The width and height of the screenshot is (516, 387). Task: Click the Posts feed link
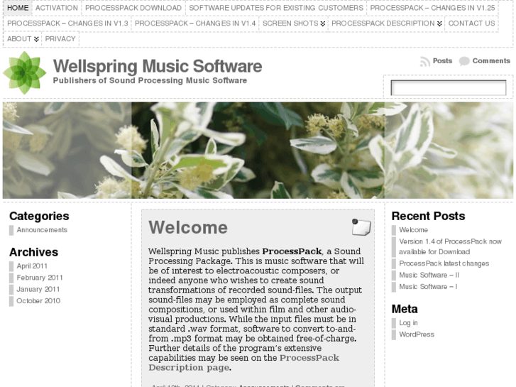pyautogui.click(x=442, y=61)
